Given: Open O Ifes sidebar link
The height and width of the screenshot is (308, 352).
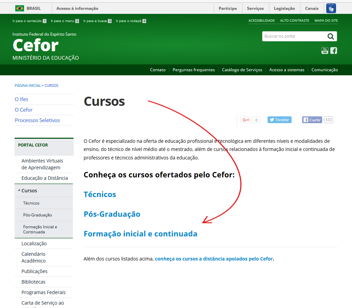Looking at the screenshot, I should click(21, 99).
